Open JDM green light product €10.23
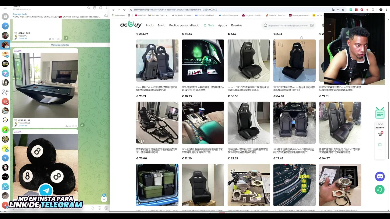Viewport: 390px width, 219px height. (x=203, y=61)
